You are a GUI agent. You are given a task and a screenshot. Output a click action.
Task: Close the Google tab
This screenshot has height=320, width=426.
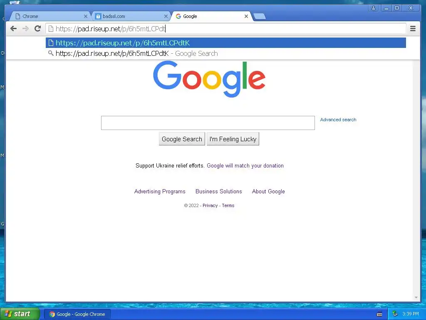click(x=246, y=16)
